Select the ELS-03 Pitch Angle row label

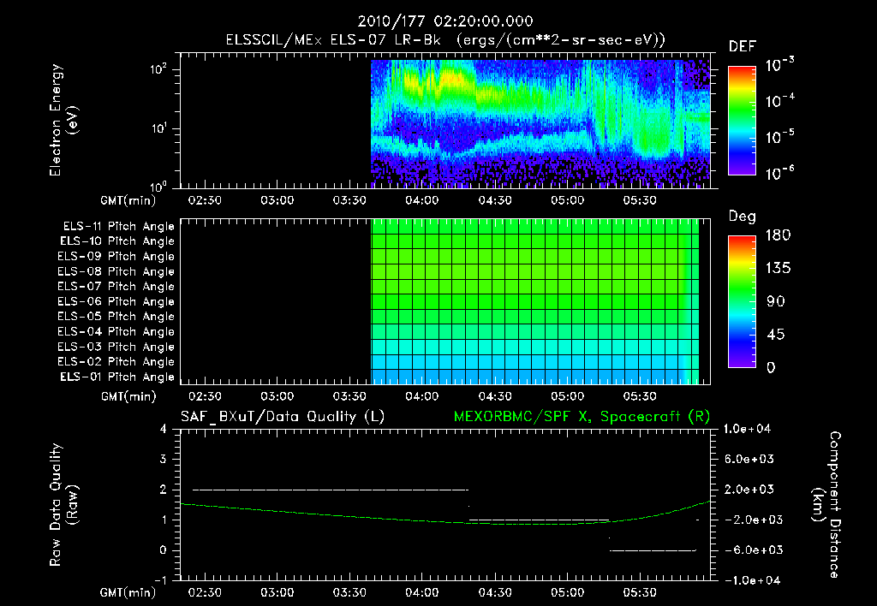pyautogui.click(x=116, y=348)
